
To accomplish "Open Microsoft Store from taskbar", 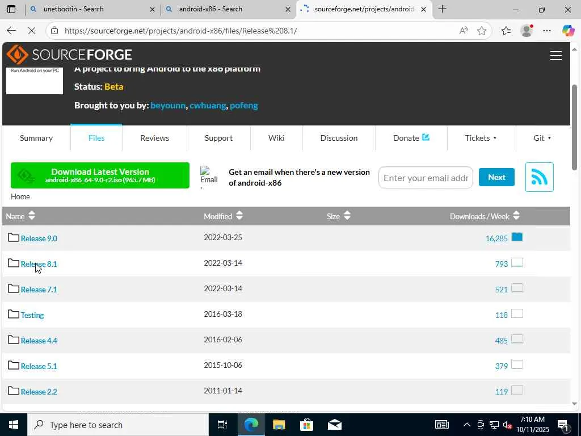I will pyautogui.click(x=306, y=425).
